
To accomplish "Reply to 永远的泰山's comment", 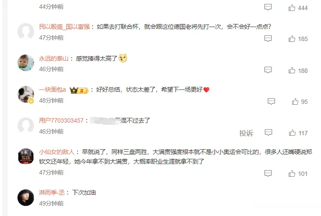I will coord(268,70).
